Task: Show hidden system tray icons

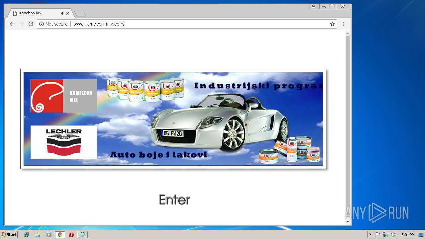Action: coord(370,235)
